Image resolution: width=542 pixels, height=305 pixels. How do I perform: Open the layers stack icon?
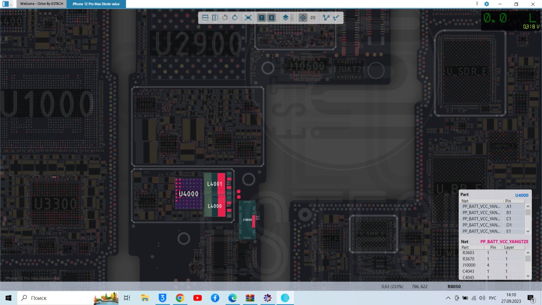pyautogui.click(x=285, y=18)
